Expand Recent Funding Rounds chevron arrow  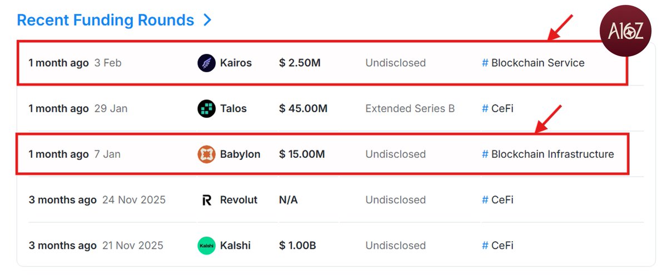click(x=207, y=21)
